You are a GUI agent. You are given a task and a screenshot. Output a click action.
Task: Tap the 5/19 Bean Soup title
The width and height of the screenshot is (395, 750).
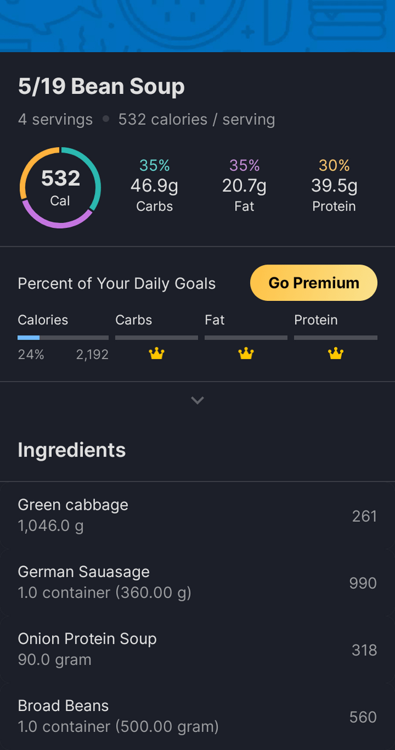pyautogui.click(x=101, y=87)
